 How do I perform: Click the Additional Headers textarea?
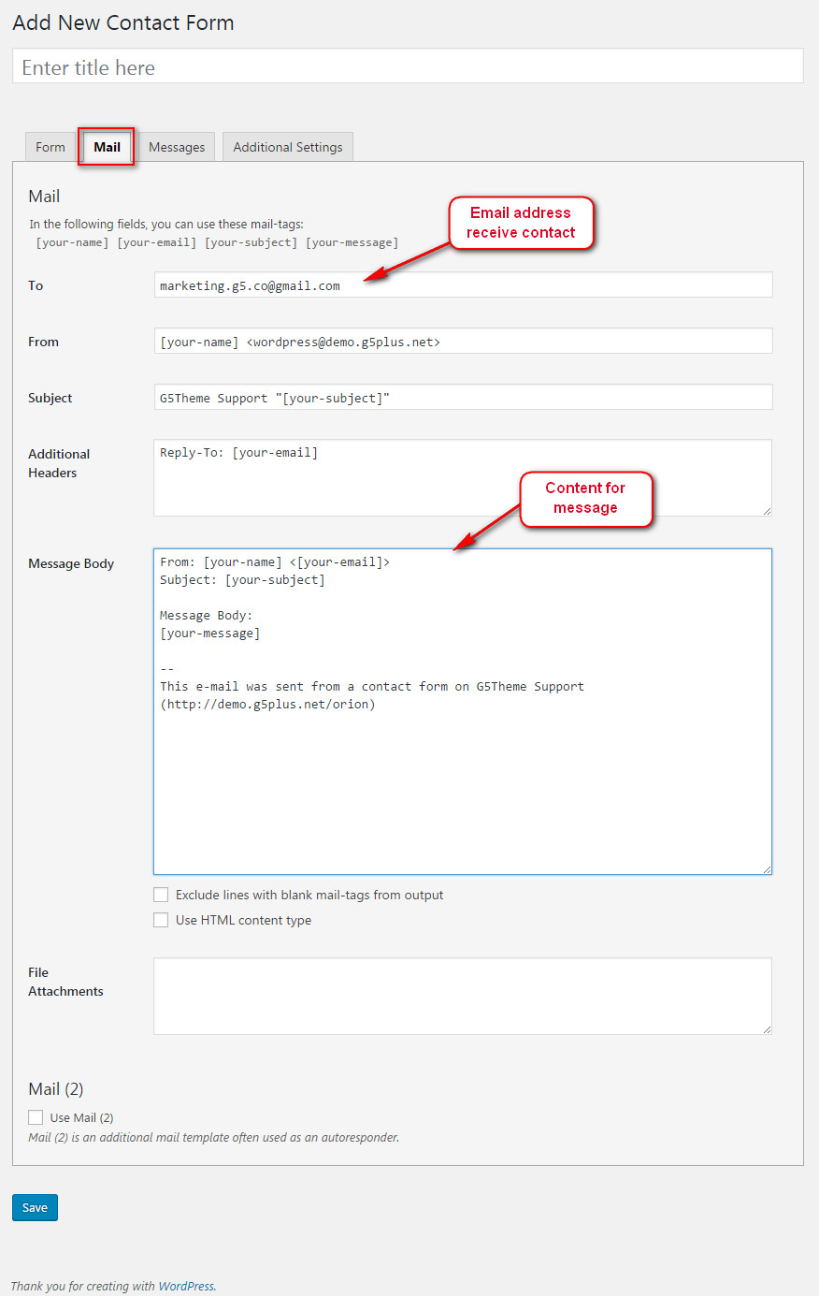[x=463, y=478]
